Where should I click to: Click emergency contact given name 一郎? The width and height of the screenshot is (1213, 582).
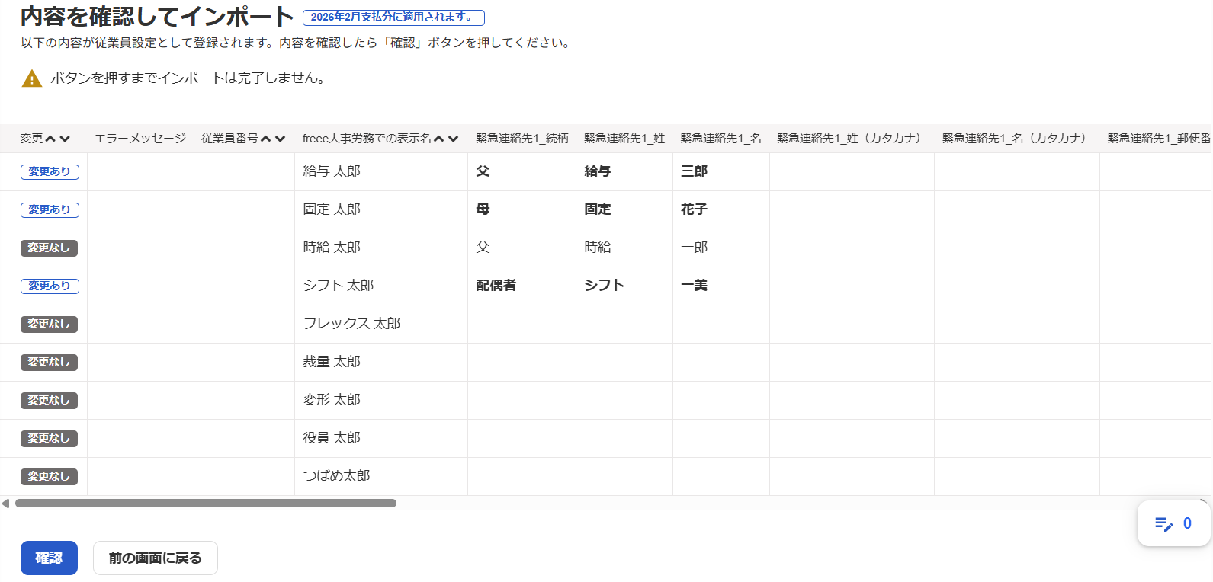(x=721, y=248)
